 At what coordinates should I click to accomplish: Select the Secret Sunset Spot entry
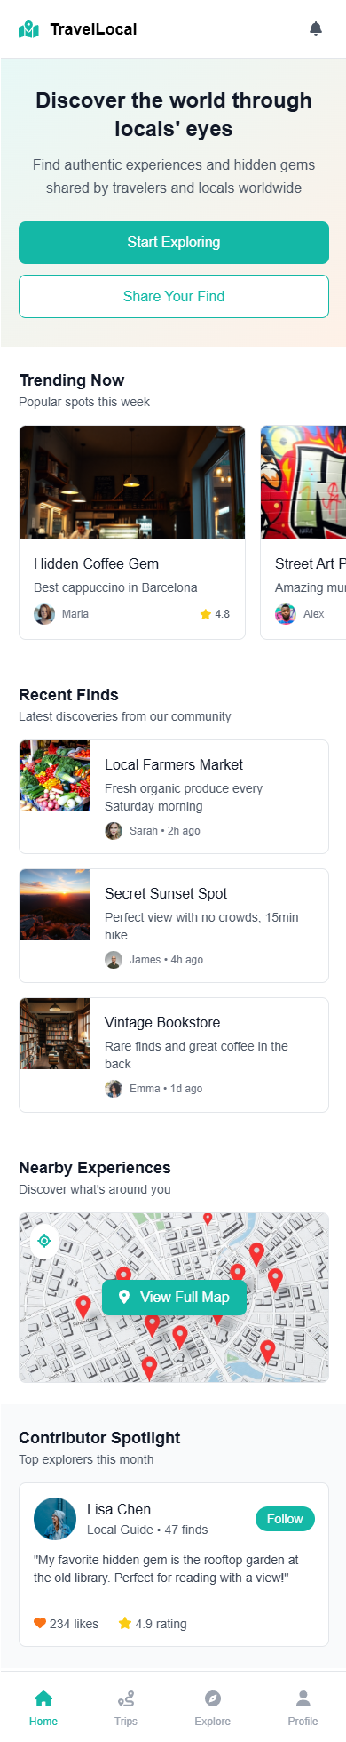pos(174,925)
